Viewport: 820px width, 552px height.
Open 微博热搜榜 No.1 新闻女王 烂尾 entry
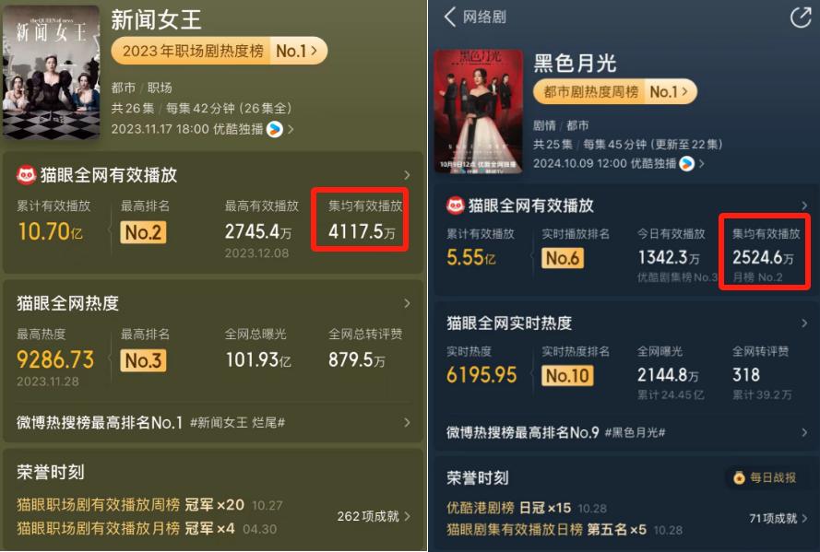tap(213, 422)
